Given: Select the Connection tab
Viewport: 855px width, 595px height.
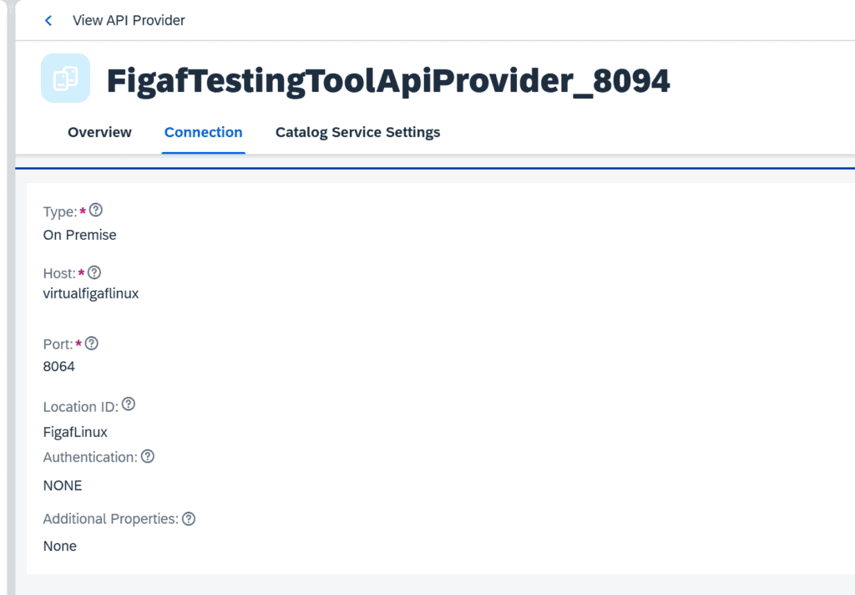Looking at the screenshot, I should [x=204, y=132].
